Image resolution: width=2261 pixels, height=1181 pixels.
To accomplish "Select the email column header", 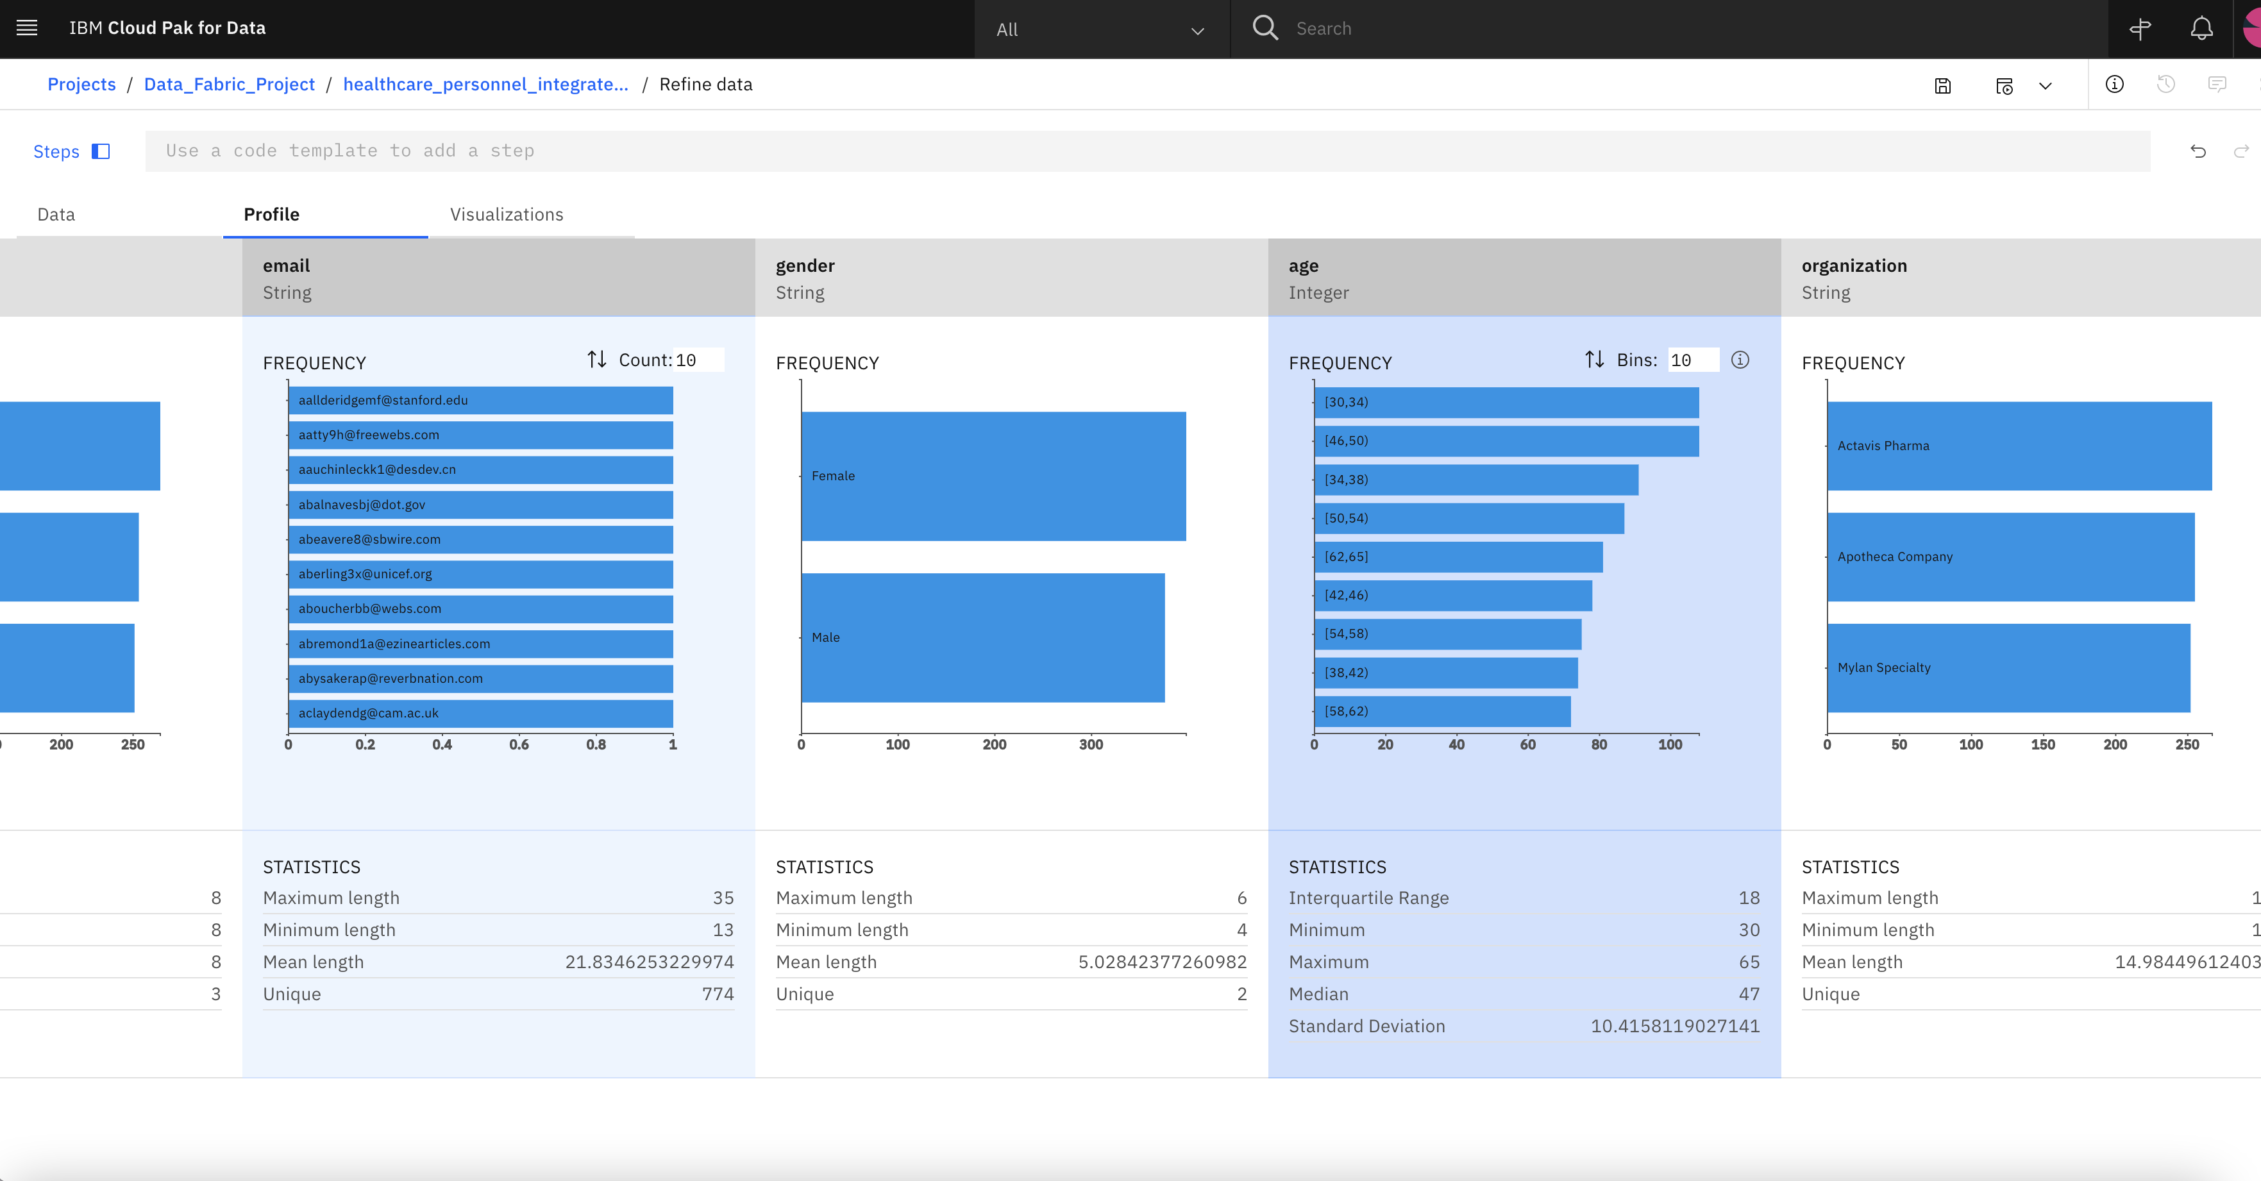I will (498, 278).
